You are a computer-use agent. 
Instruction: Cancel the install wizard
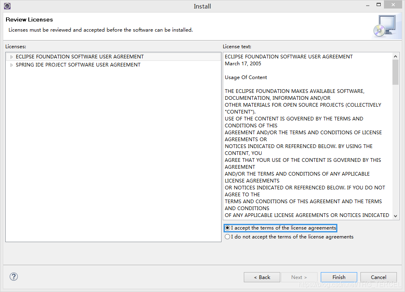click(x=379, y=277)
